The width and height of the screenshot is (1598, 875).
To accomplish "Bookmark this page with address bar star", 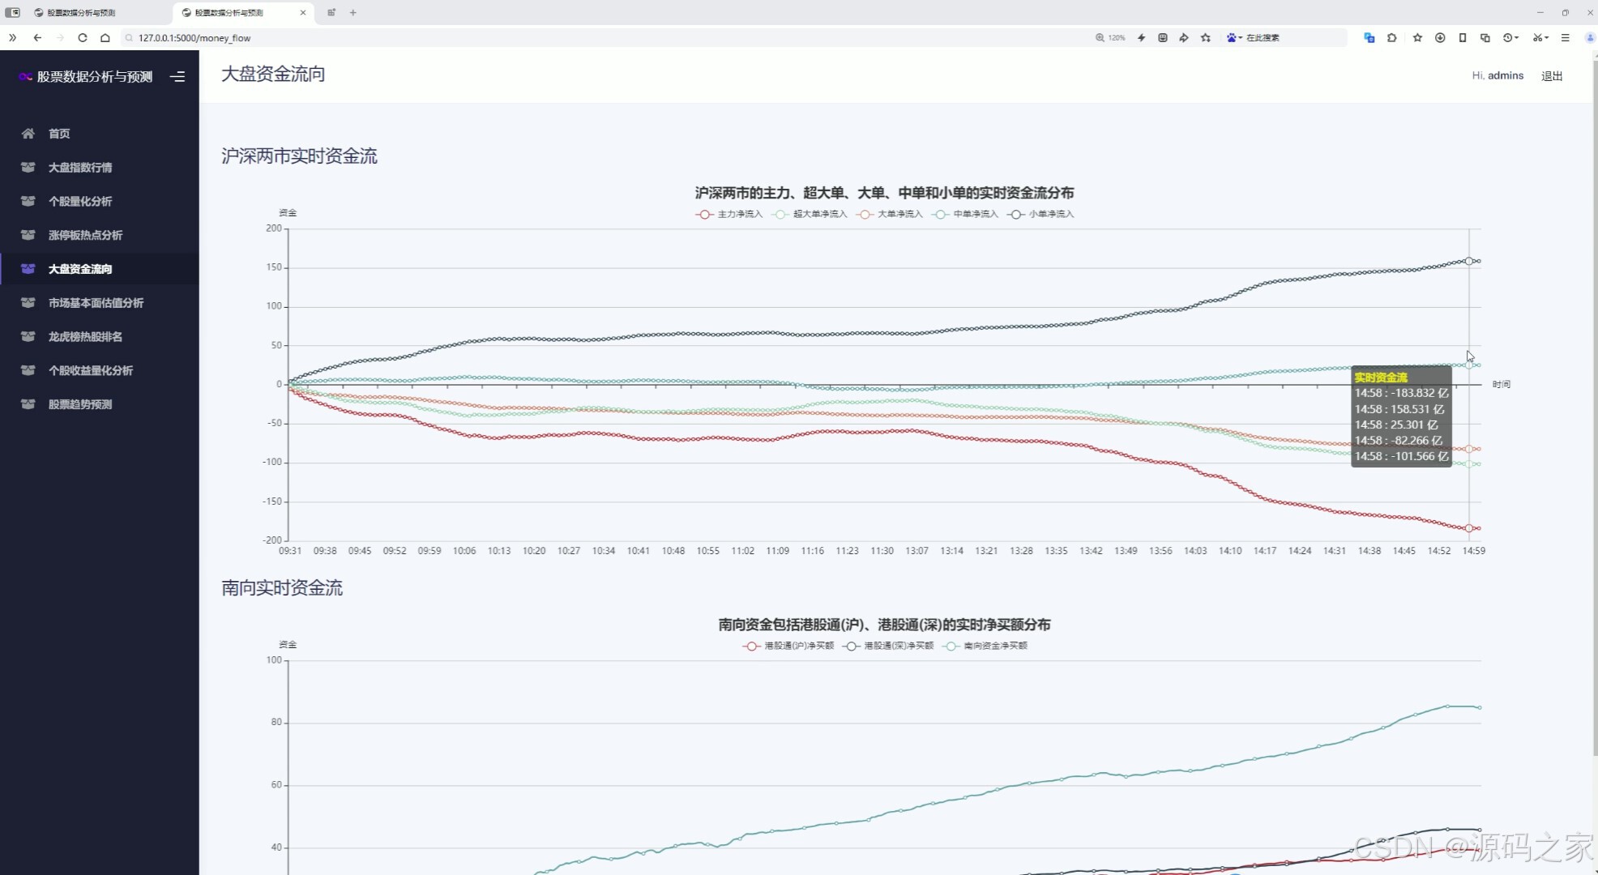I will (x=1206, y=38).
